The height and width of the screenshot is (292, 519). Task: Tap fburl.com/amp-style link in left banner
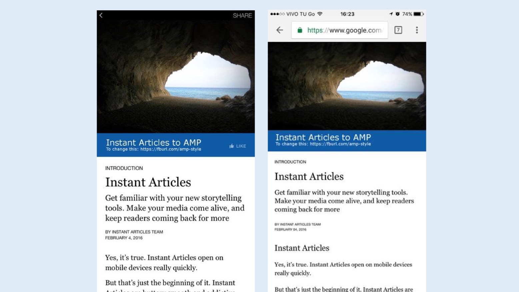pos(171,149)
